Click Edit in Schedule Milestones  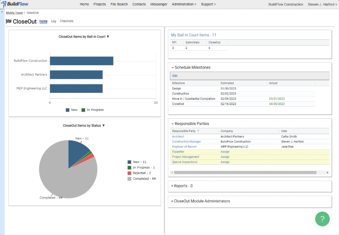tap(175, 76)
